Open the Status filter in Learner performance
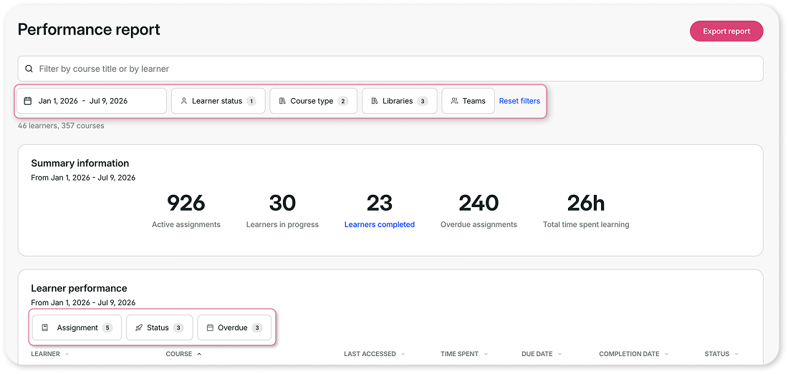The height and width of the screenshot is (374, 788). 159,327
